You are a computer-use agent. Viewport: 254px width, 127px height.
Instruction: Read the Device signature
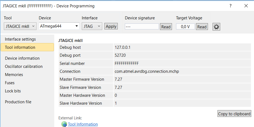point(166,27)
